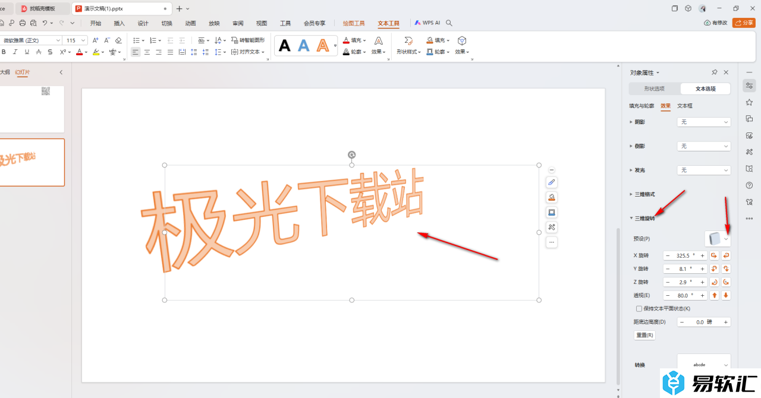Open the 预设 3D rotation preset dropdown

point(718,238)
